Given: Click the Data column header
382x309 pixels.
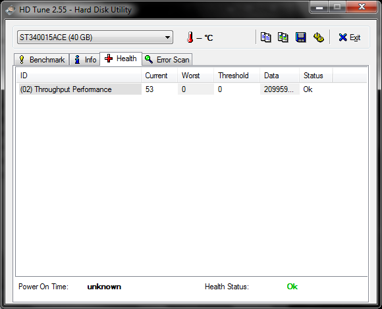Looking at the screenshot, I should pos(279,76).
